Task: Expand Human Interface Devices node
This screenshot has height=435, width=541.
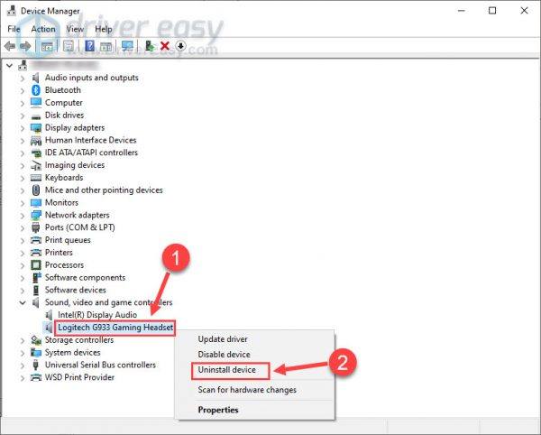Action: click(x=23, y=141)
